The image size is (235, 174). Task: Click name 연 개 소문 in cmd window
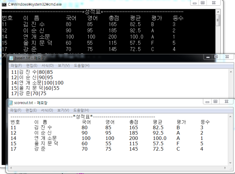pyautogui.click(x=37, y=37)
